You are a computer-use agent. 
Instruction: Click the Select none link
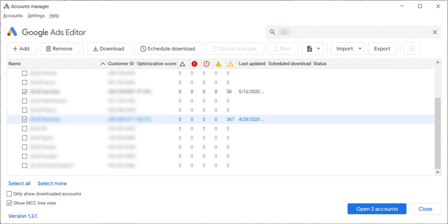click(x=52, y=183)
